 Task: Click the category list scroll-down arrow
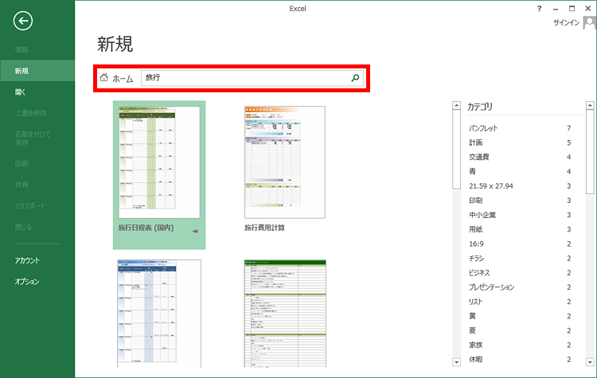pyautogui.click(x=456, y=361)
